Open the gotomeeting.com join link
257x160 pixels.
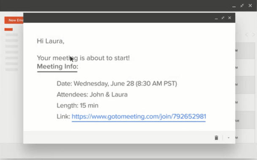coord(139,117)
